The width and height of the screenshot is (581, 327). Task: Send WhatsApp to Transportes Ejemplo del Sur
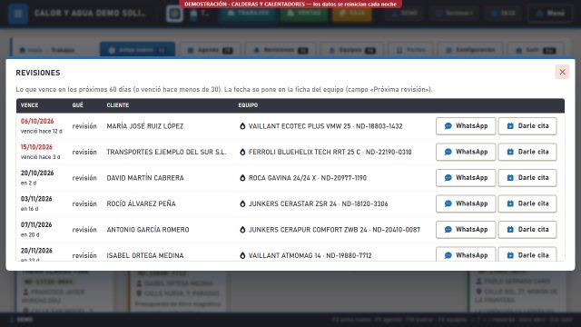click(x=466, y=152)
